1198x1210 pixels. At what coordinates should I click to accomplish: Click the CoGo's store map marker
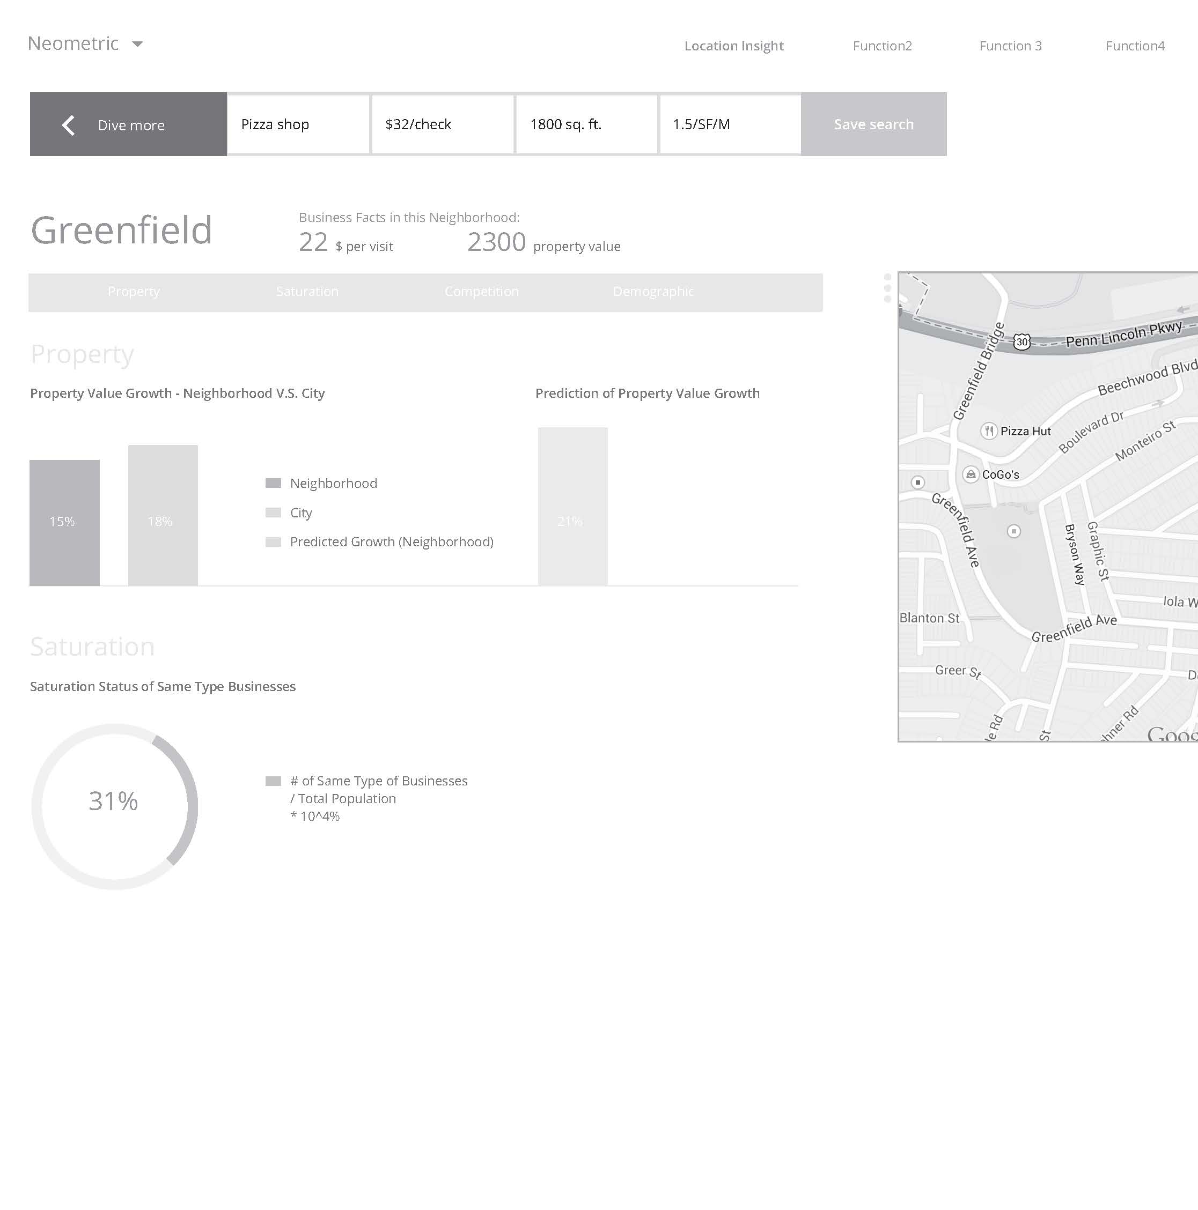971,475
